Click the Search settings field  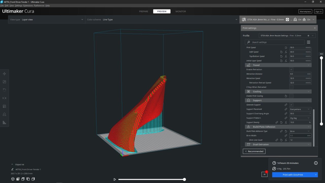coord(274,42)
